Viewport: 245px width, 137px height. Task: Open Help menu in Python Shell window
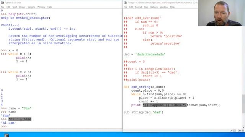click(50, 7)
